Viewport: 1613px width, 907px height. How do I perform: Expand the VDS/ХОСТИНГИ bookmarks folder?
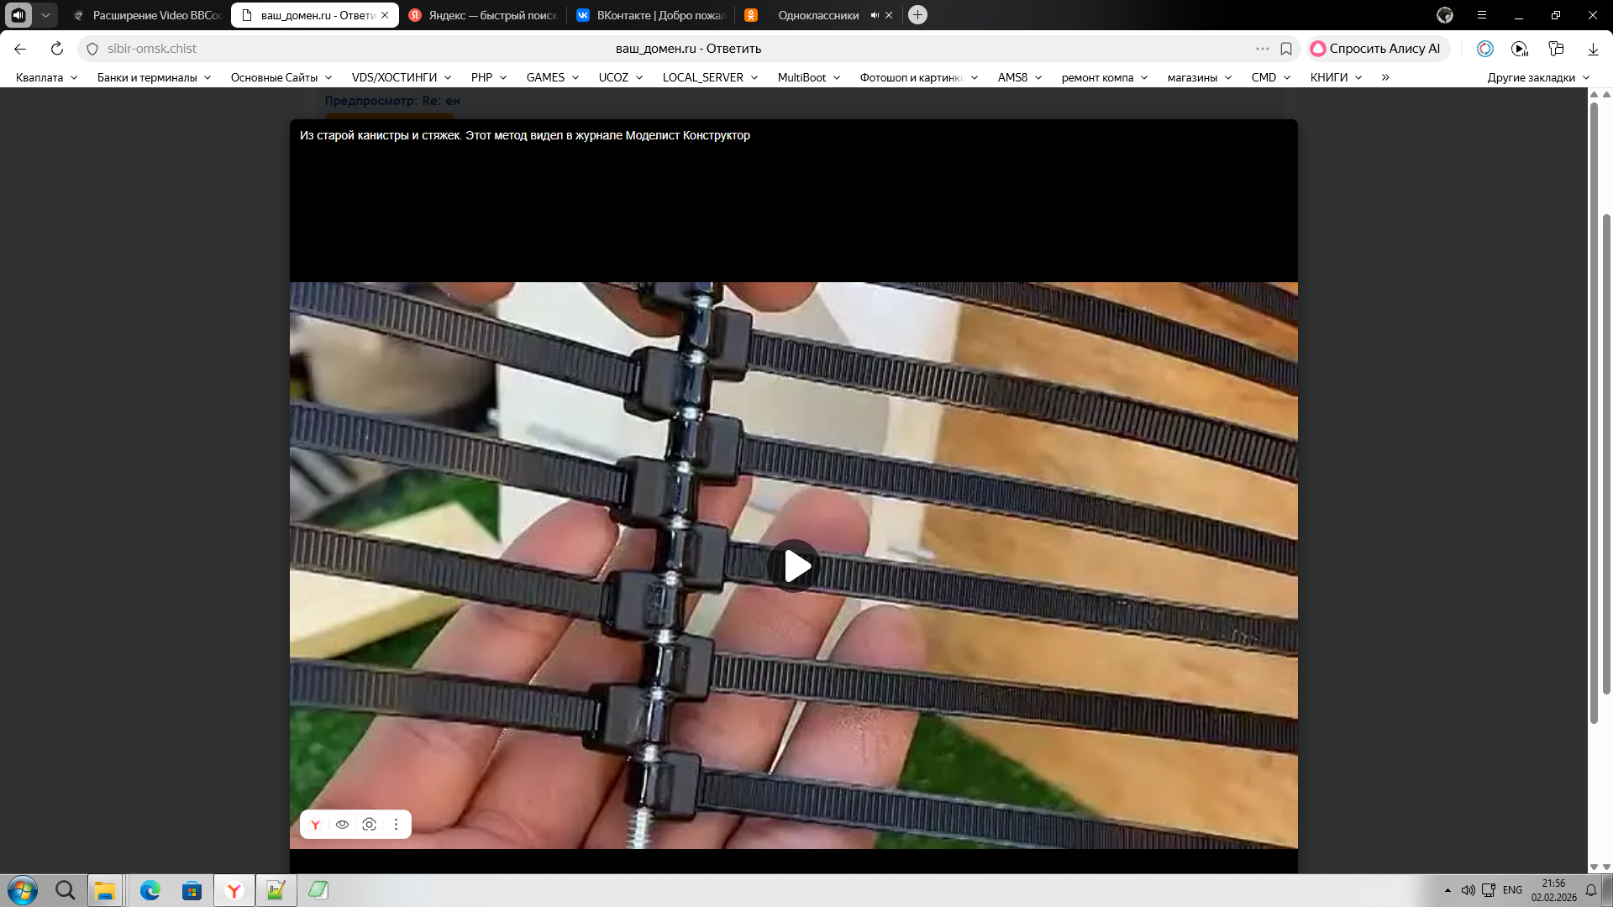[402, 77]
